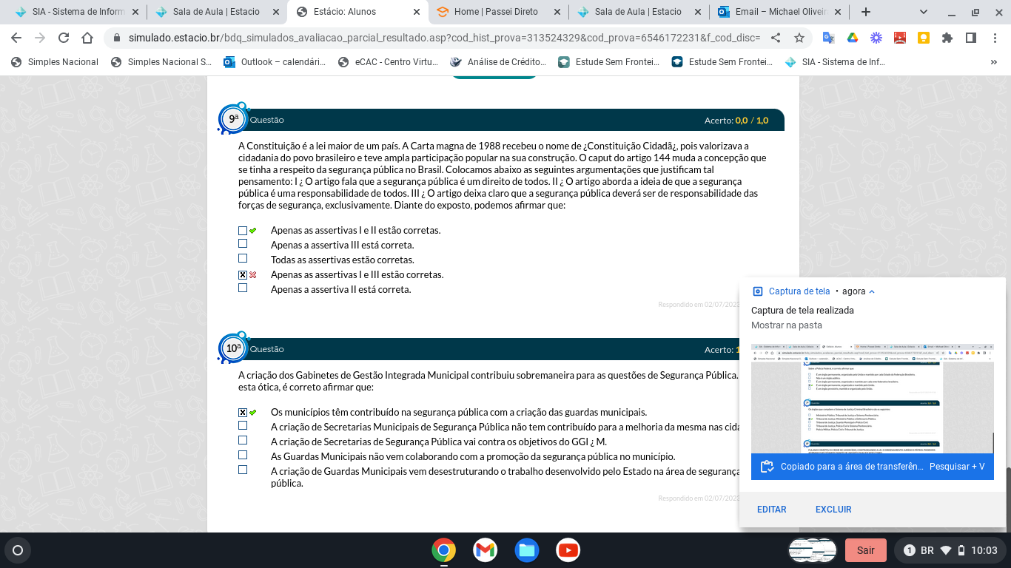Launch YouTube from the shelf
Image resolution: width=1011 pixels, height=568 pixels.
click(568, 550)
